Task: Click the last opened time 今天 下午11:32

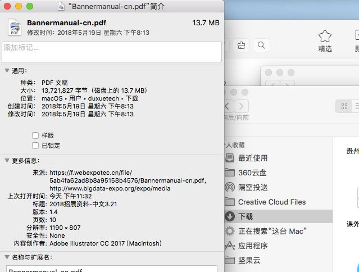Action: [x=71, y=196]
